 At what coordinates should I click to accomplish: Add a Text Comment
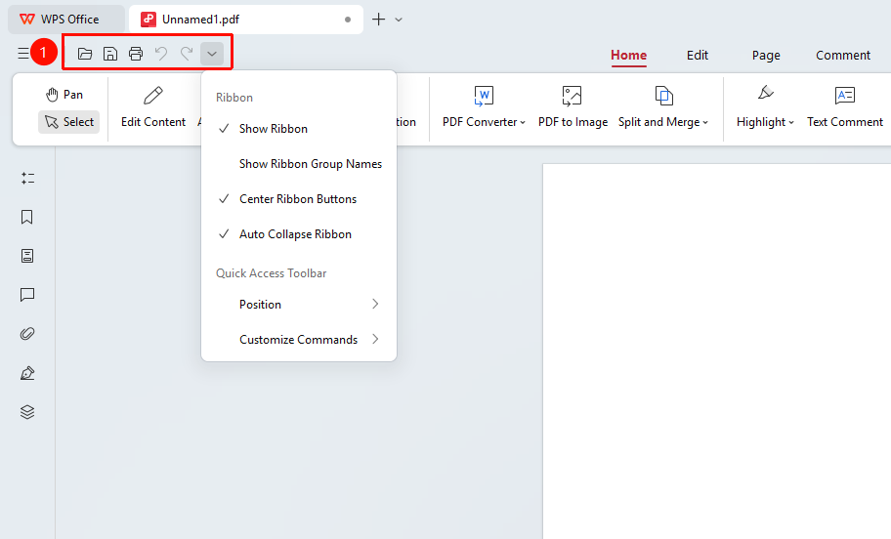point(844,106)
